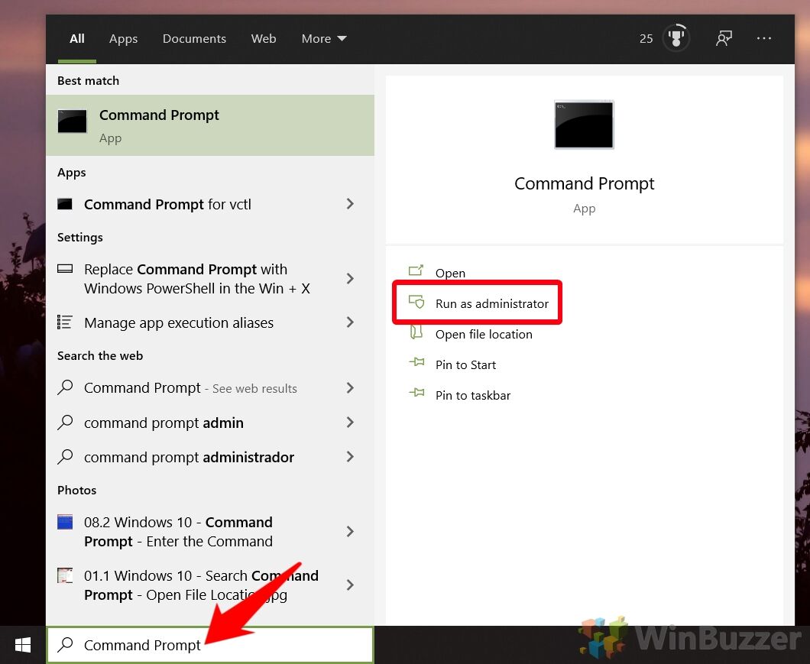Click search icon beside command prompt administrador
The height and width of the screenshot is (664, 810).
point(65,457)
